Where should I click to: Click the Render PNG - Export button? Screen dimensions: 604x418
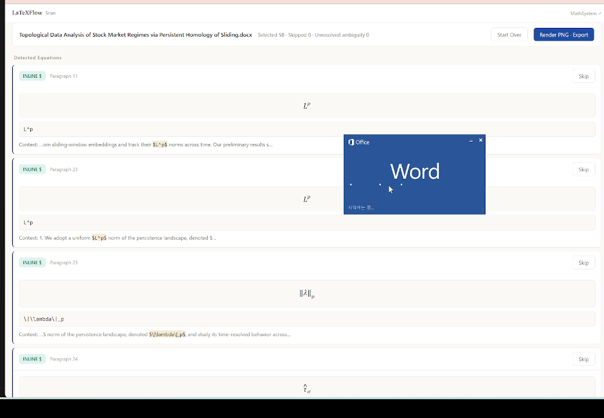tap(563, 35)
